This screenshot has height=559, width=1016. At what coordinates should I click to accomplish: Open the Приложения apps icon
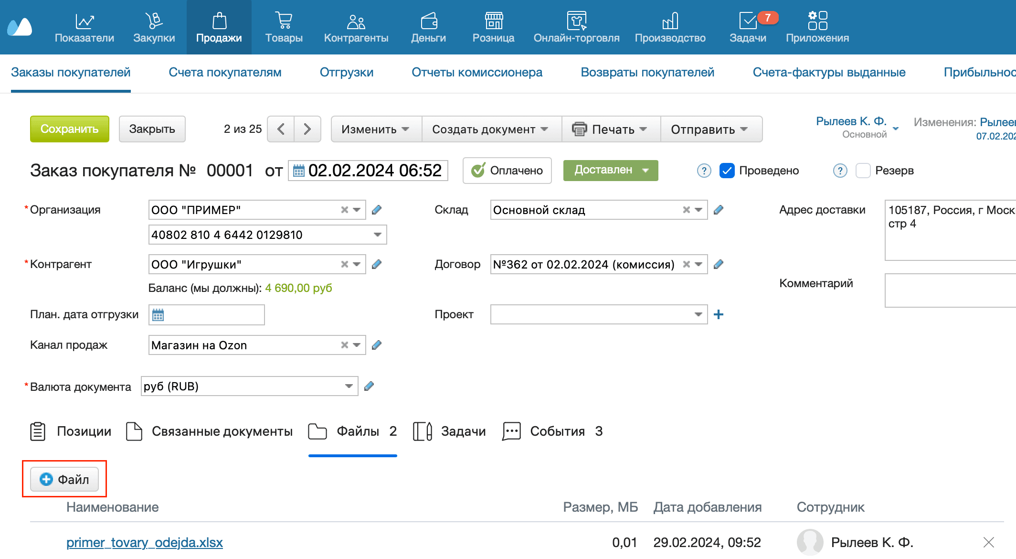tap(817, 21)
